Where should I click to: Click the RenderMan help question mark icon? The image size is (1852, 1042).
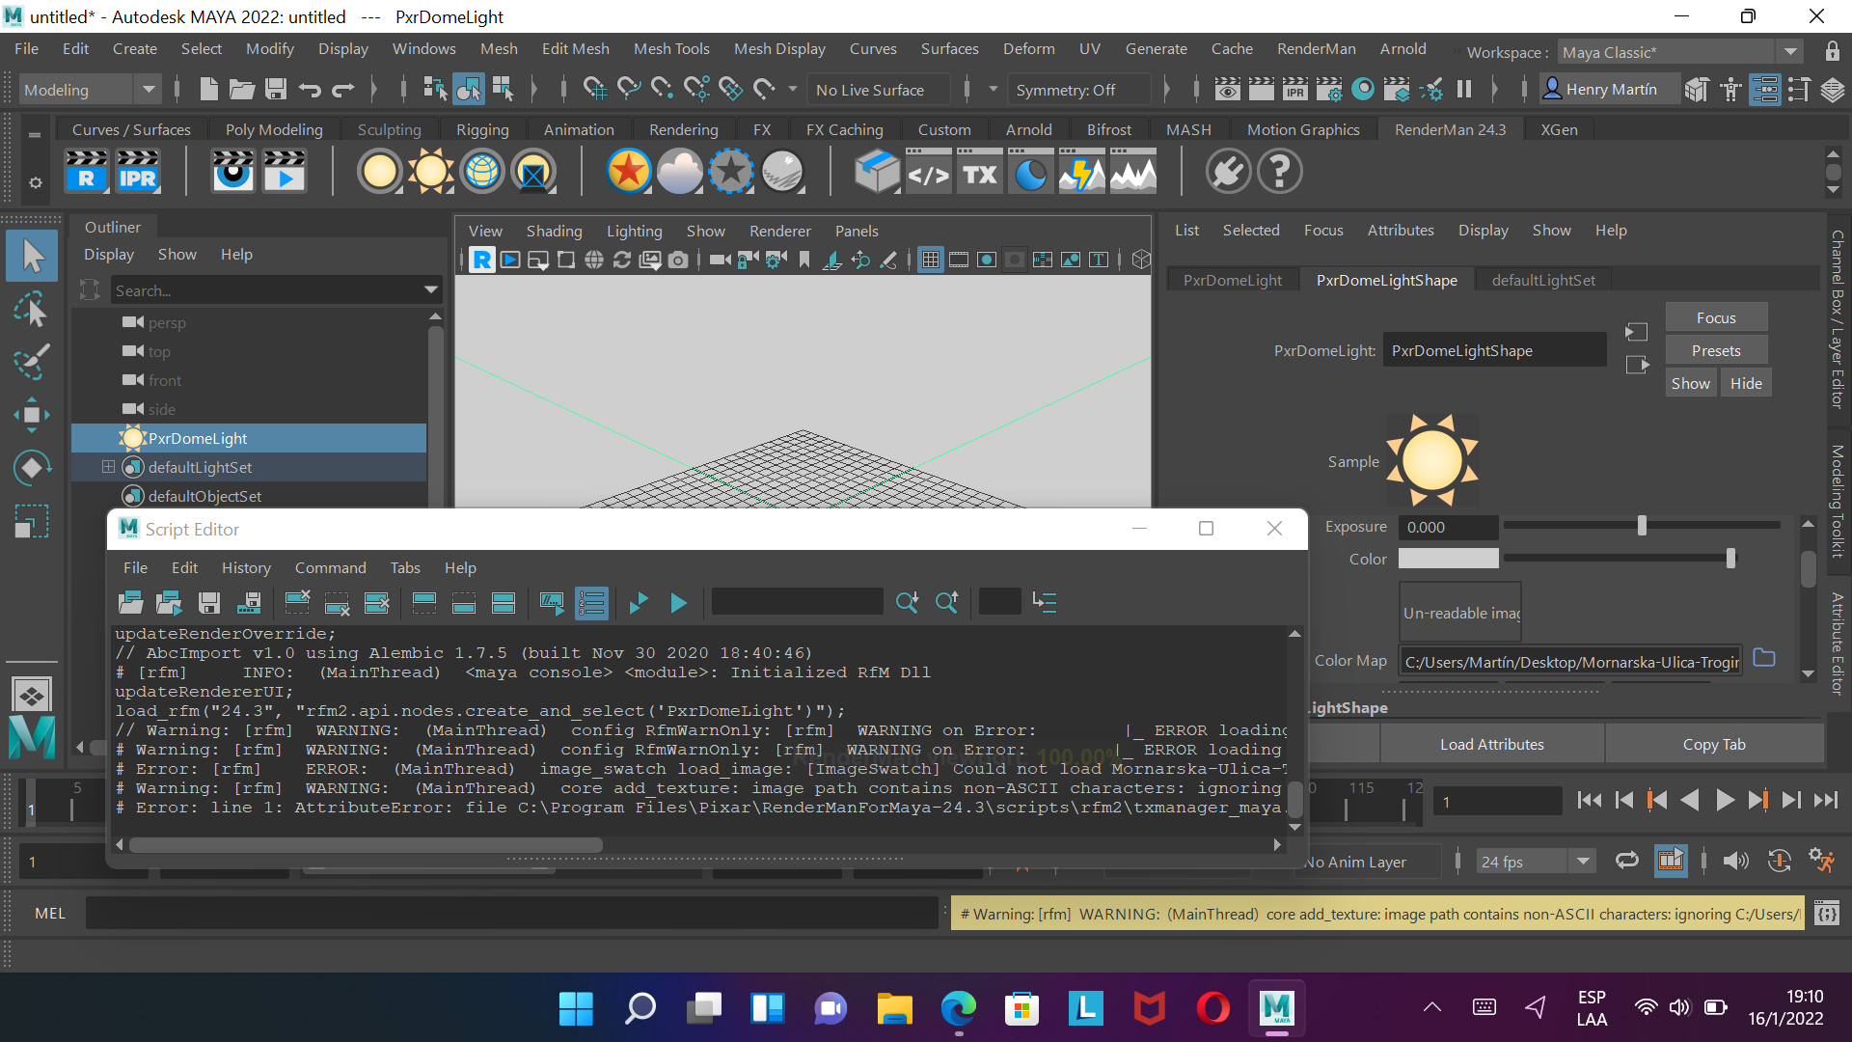1279,172
